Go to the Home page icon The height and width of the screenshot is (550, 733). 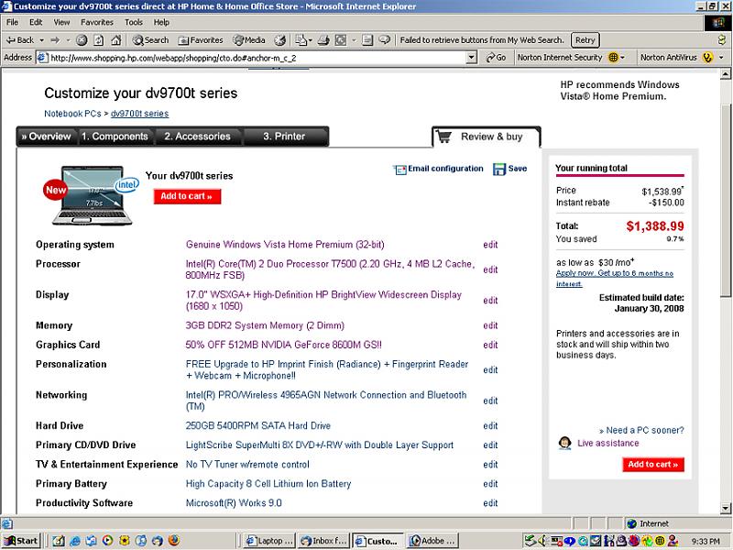tap(116, 40)
